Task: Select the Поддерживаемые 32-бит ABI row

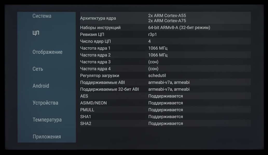Action: click(x=165, y=89)
